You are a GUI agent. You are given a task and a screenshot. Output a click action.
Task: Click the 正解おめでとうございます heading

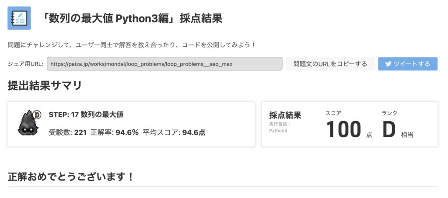pyautogui.click(x=70, y=177)
